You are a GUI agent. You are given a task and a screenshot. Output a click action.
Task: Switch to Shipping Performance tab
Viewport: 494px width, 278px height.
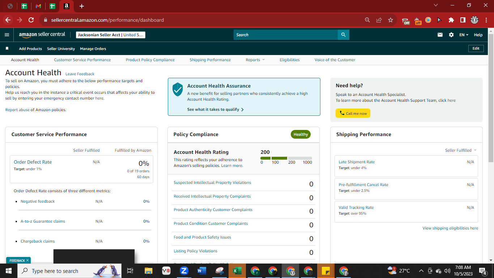pos(210,60)
